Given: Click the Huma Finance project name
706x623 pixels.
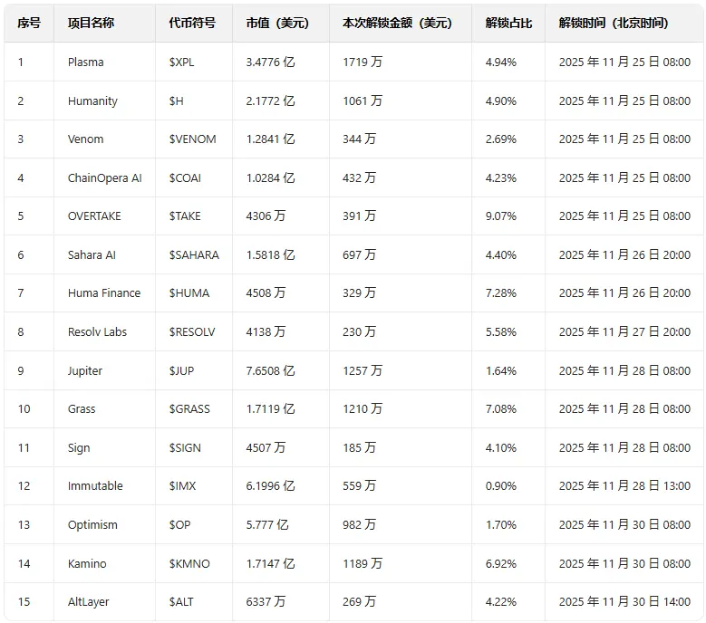Looking at the screenshot, I should tap(104, 293).
